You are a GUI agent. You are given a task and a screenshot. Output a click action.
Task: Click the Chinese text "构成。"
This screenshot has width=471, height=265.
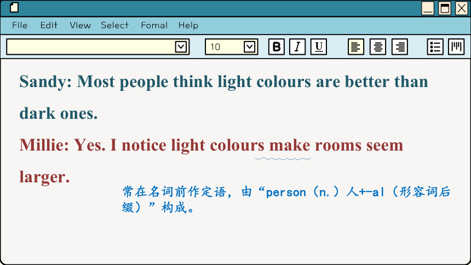(179, 208)
